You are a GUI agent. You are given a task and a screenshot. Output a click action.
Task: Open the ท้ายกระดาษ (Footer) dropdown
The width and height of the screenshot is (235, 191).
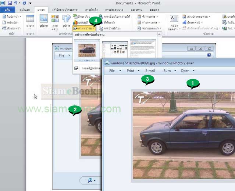point(149,22)
